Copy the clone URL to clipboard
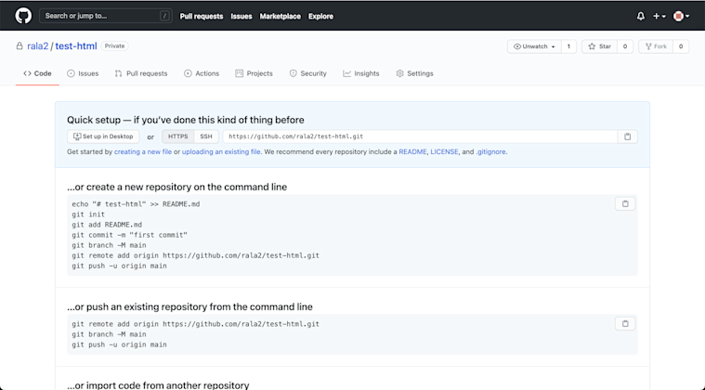The image size is (705, 390). [628, 136]
